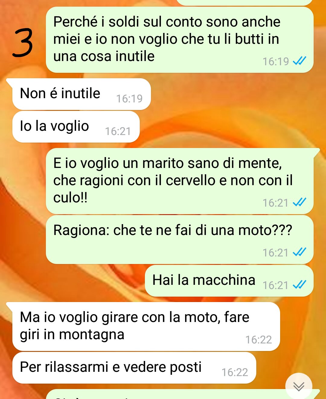Tap 16:19 timestamp on 'Non é inutile'
Screen dimensions: 326x399
click(129, 99)
